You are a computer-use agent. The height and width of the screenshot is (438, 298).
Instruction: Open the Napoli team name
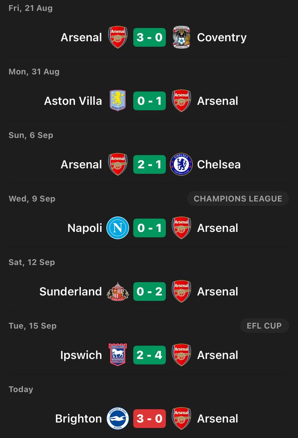click(85, 228)
